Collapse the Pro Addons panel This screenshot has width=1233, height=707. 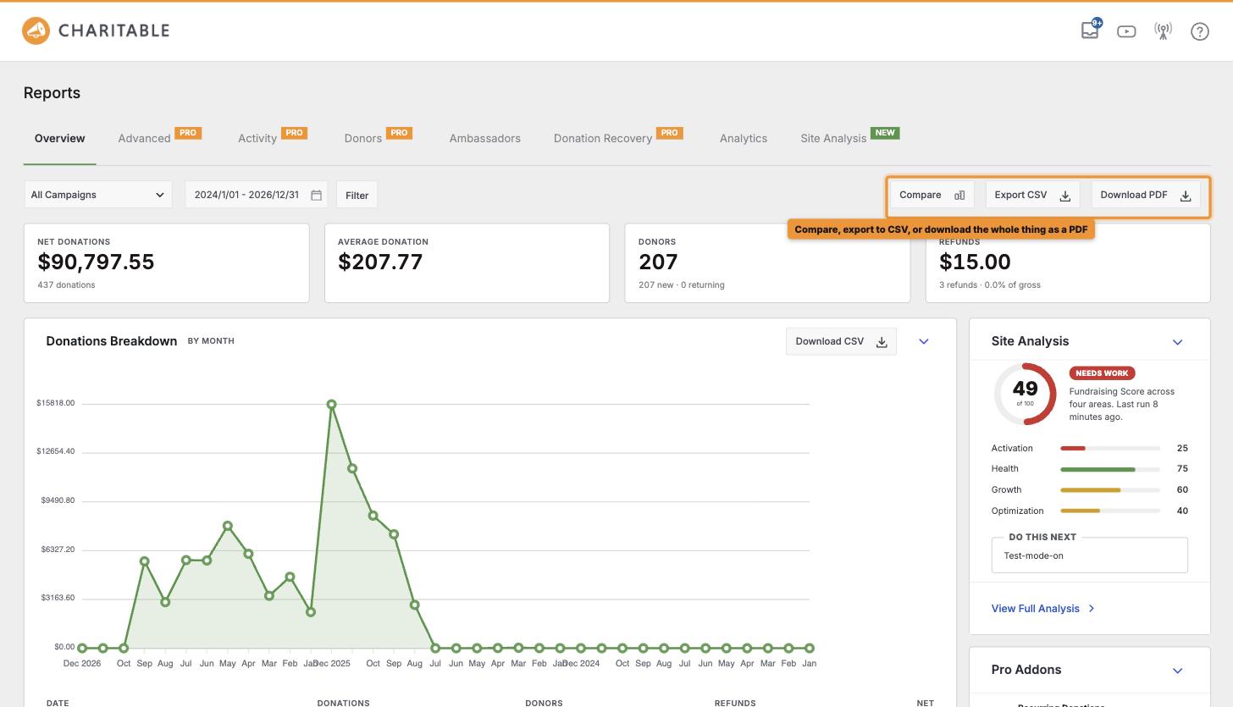tap(1177, 671)
